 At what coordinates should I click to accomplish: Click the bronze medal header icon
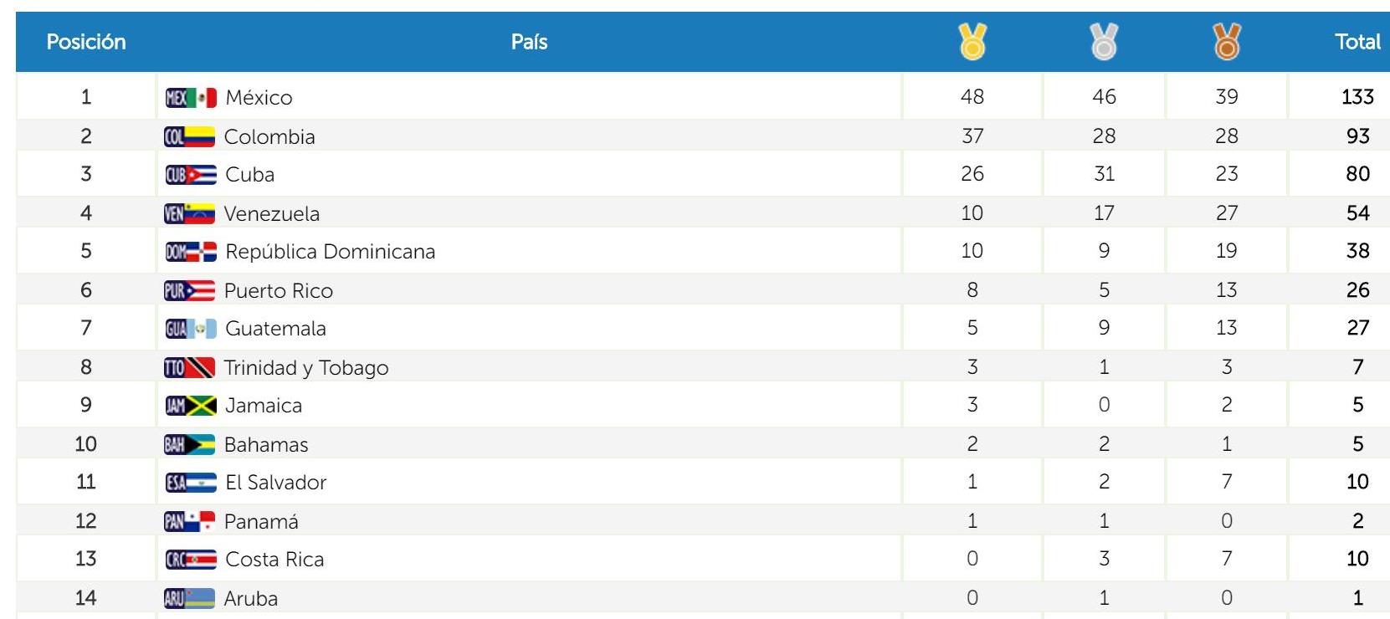coord(1227,41)
